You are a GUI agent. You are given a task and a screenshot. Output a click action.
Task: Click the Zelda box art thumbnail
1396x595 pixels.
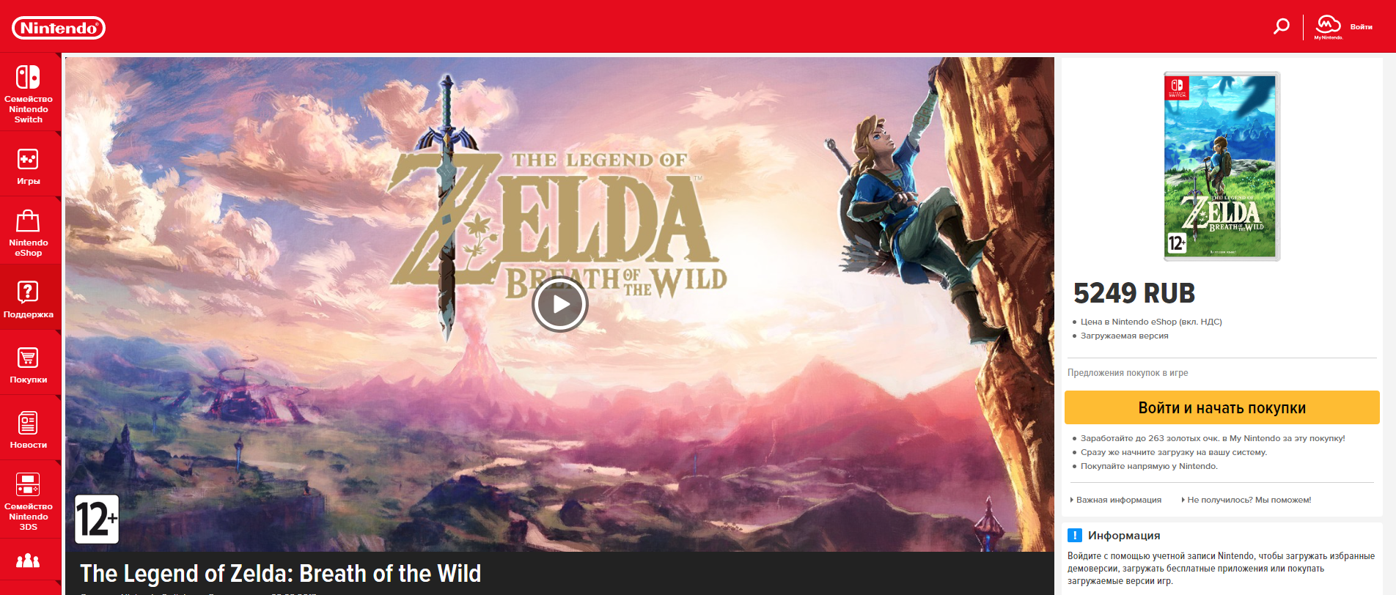tap(1221, 166)
